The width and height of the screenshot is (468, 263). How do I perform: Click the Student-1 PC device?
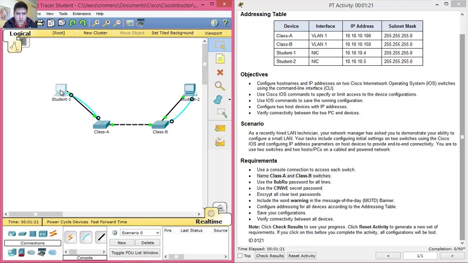tap(61, 90)
